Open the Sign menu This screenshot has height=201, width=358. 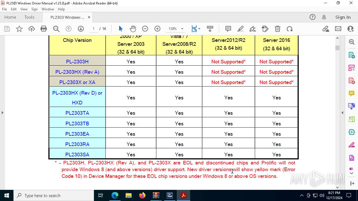click(34, 9)
